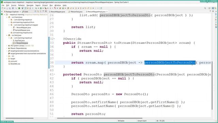Click the green Boot Dashboard toolbar icon
218x123 pixels.
19,8
